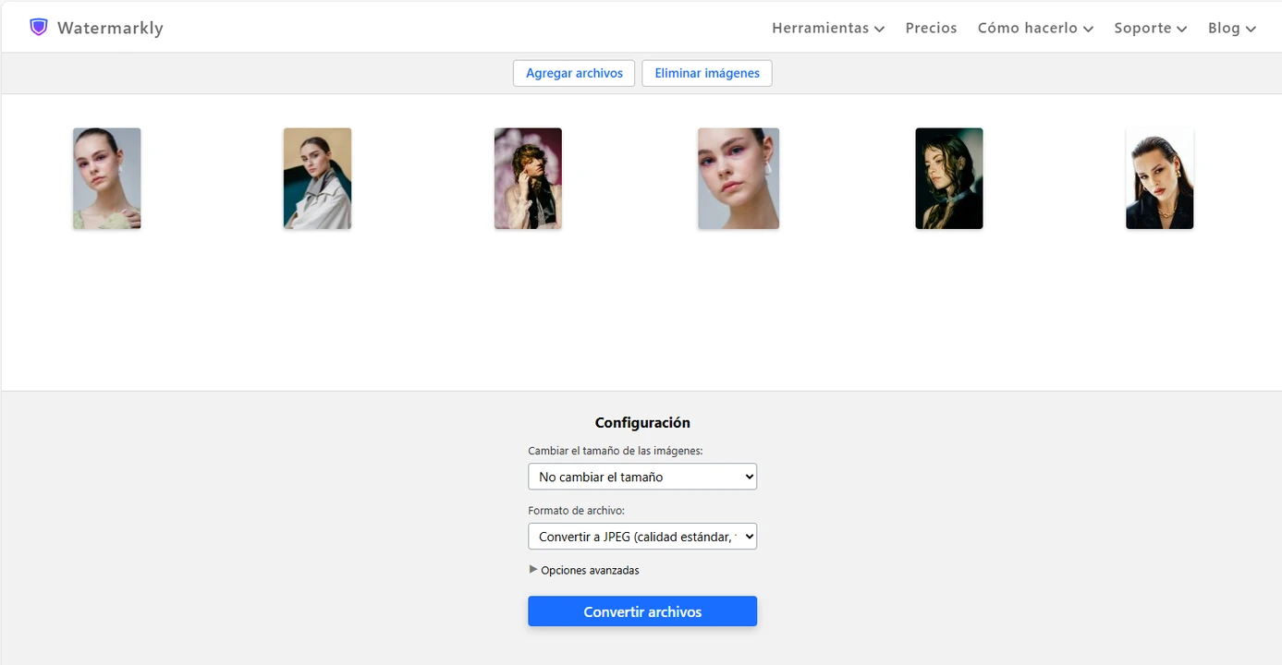Click the thumbnail of the woman in the black blazer
This screenshot has height=665, width=1282.
click(1159, 178)
